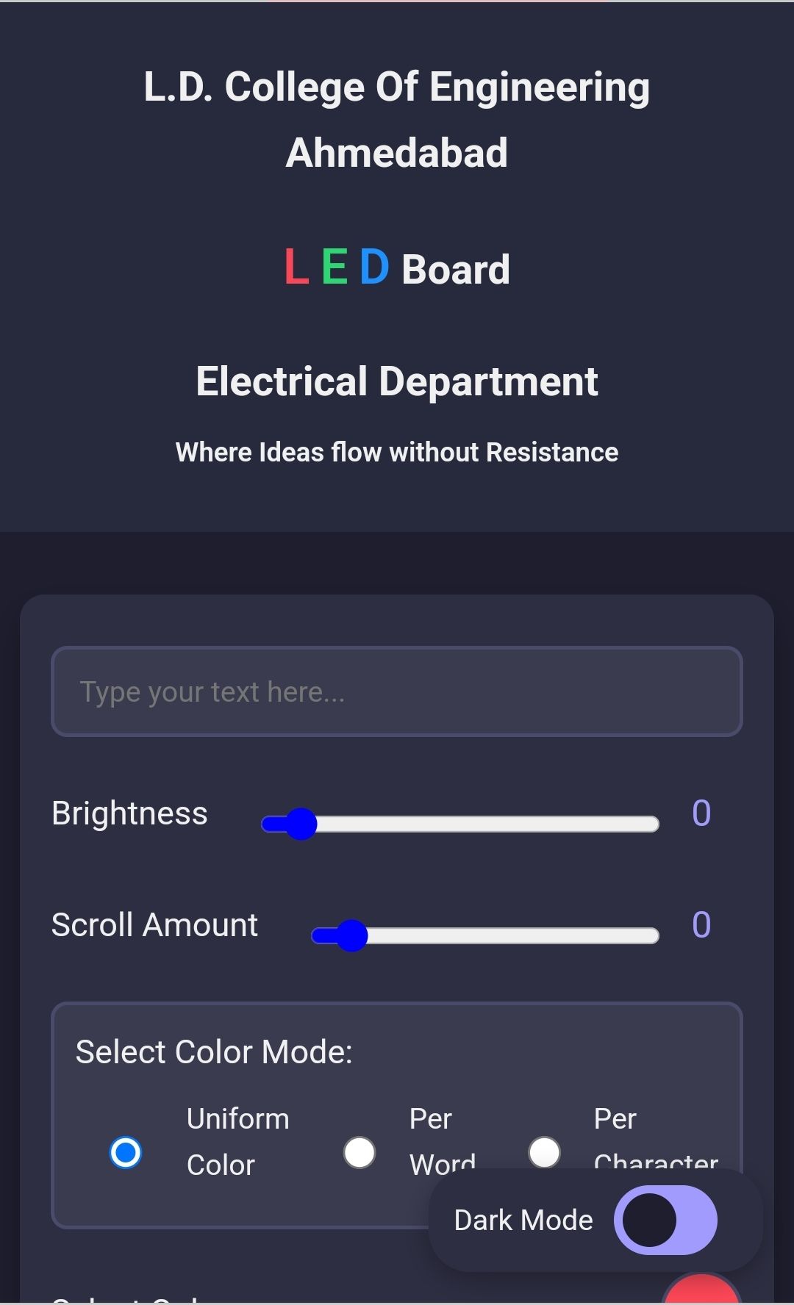794x1305 pixels.
Task: Click the "Dark Mode" label text
Action: point(523,1220)
